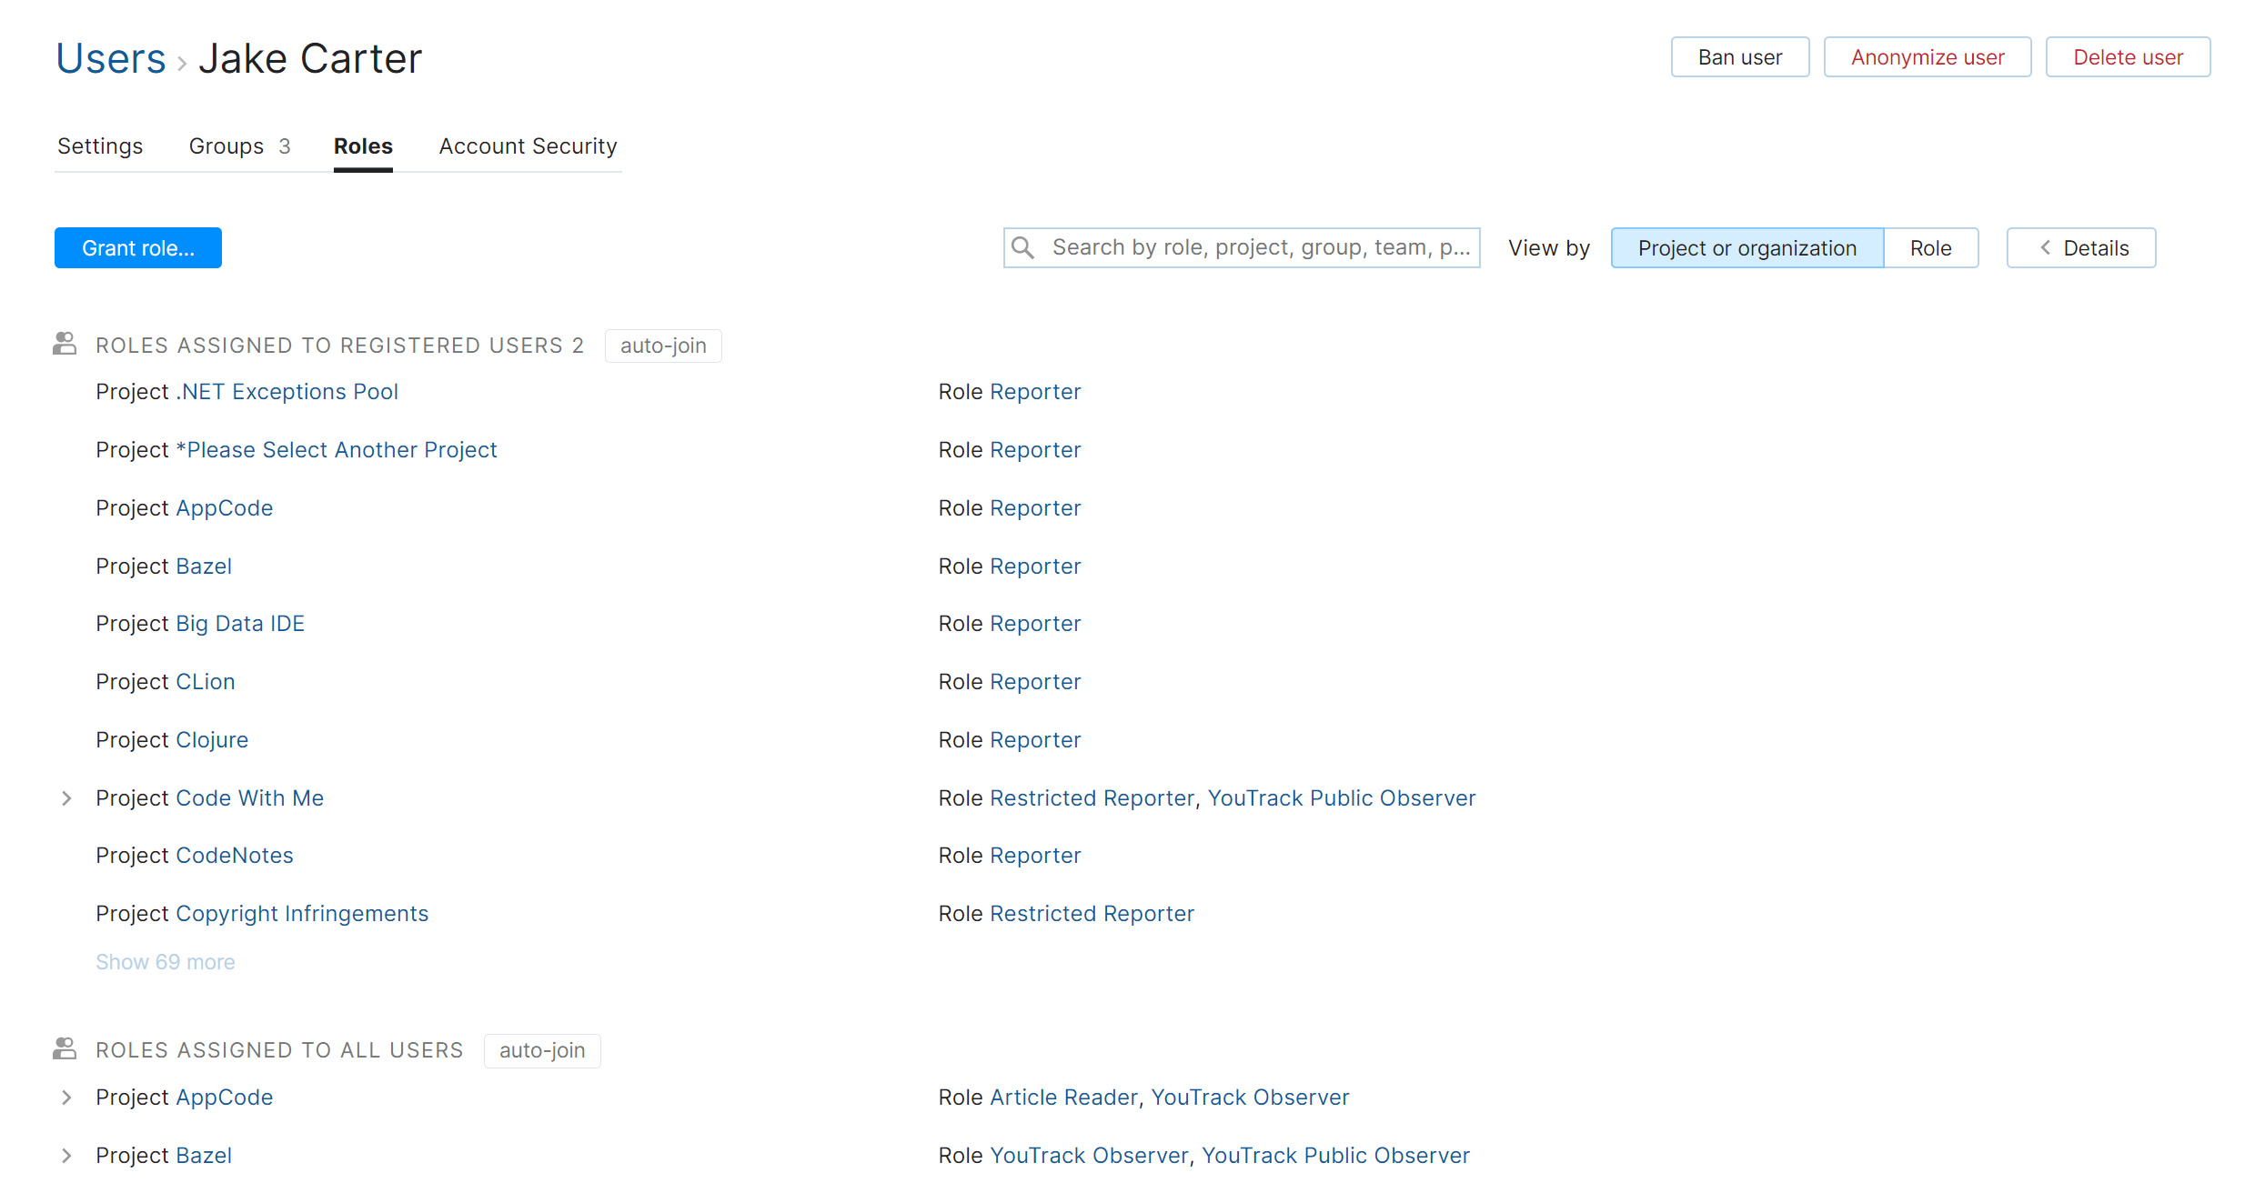
Task: Click the search magnifier icon
Action: [1022, 247]
